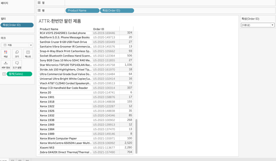Click the rows shelf icon next to 행
The width and height of the screenshot is (276, 161).
tap(39, 10)
